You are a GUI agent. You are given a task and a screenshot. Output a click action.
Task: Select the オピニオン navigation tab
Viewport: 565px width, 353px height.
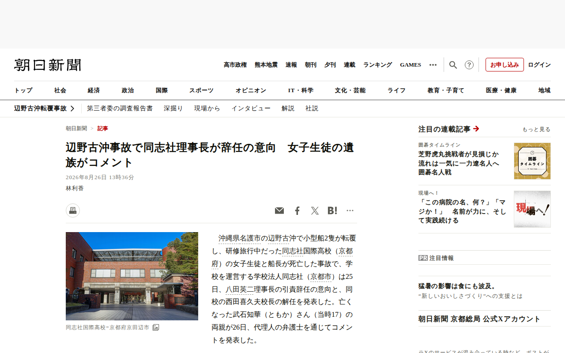point(251,90)
